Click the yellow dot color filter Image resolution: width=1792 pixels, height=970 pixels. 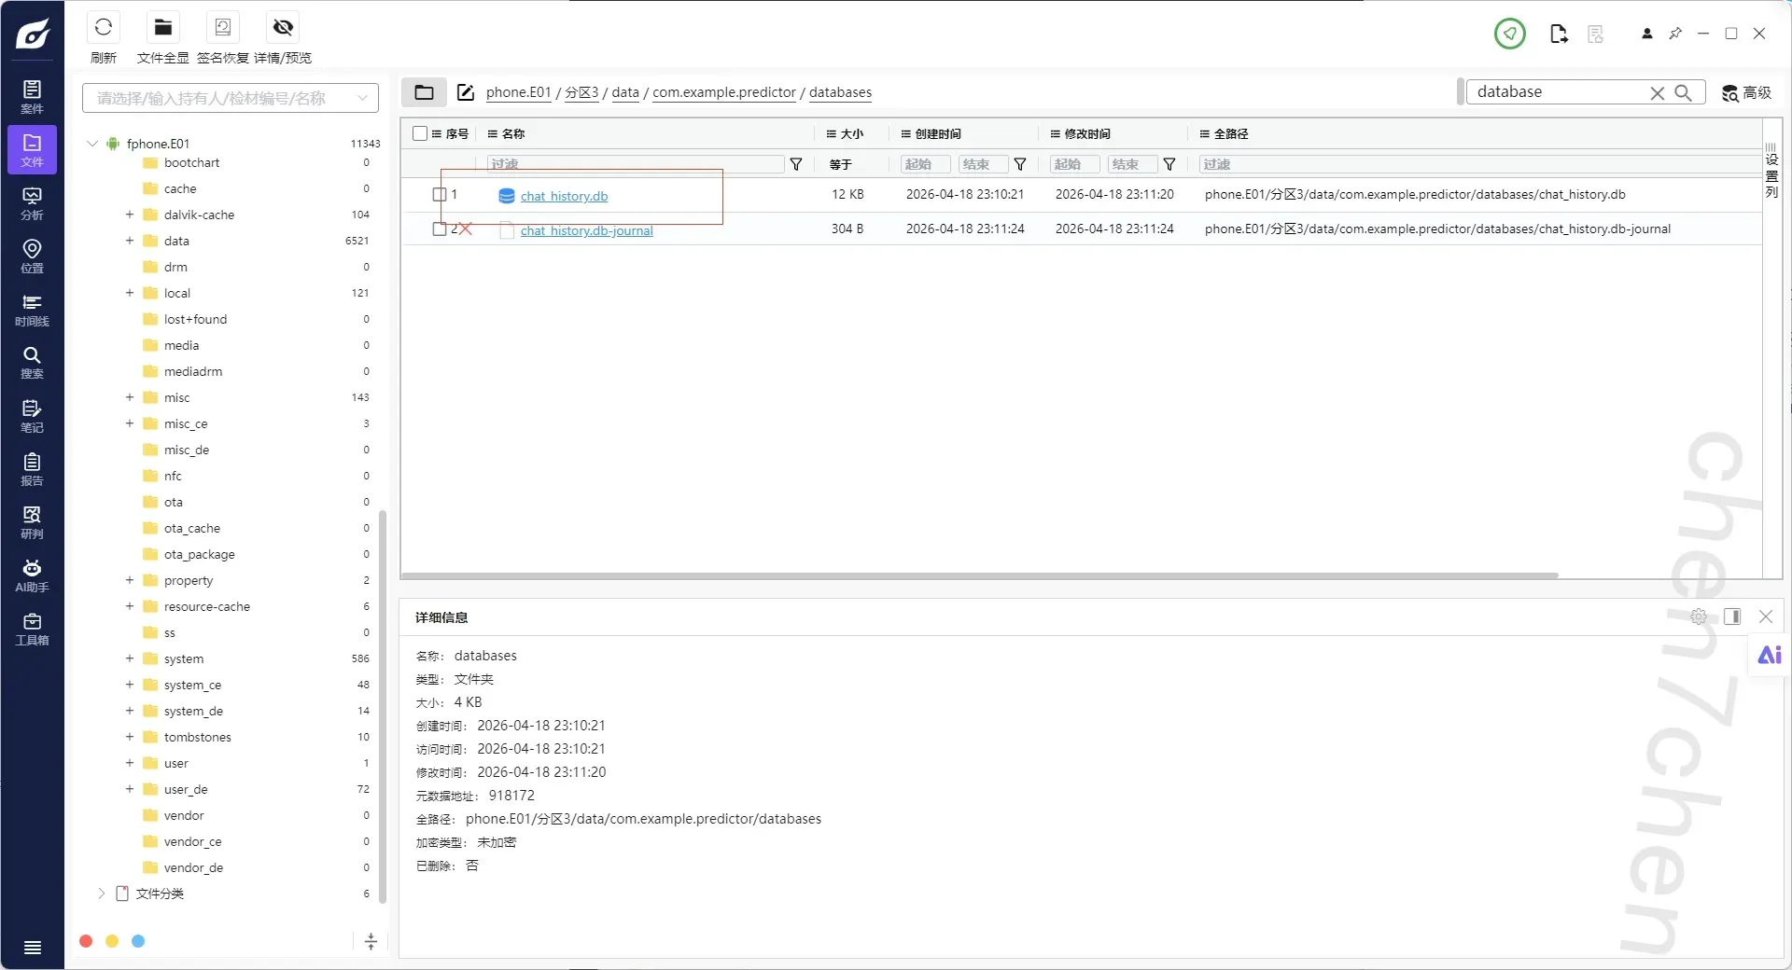(112, 941)
